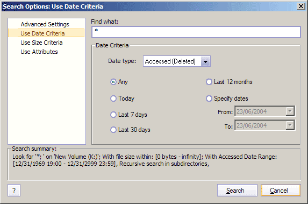Screen dimensions: 308x204
Task: Open the To date picker dropdown
Action: pos(290,125)
